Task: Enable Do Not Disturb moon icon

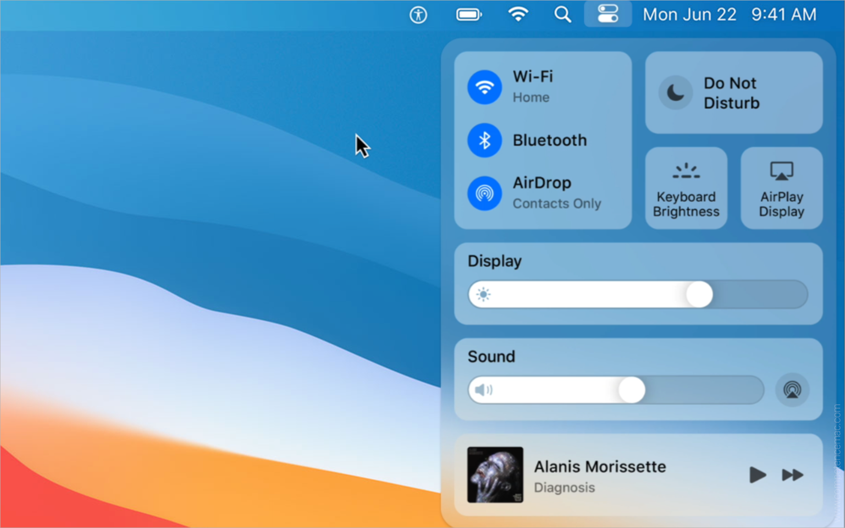Action: 675,93
